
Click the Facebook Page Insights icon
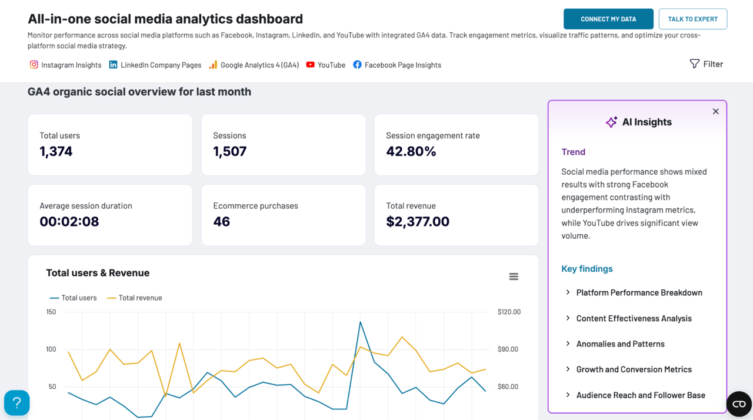click(x=357, y=65)
